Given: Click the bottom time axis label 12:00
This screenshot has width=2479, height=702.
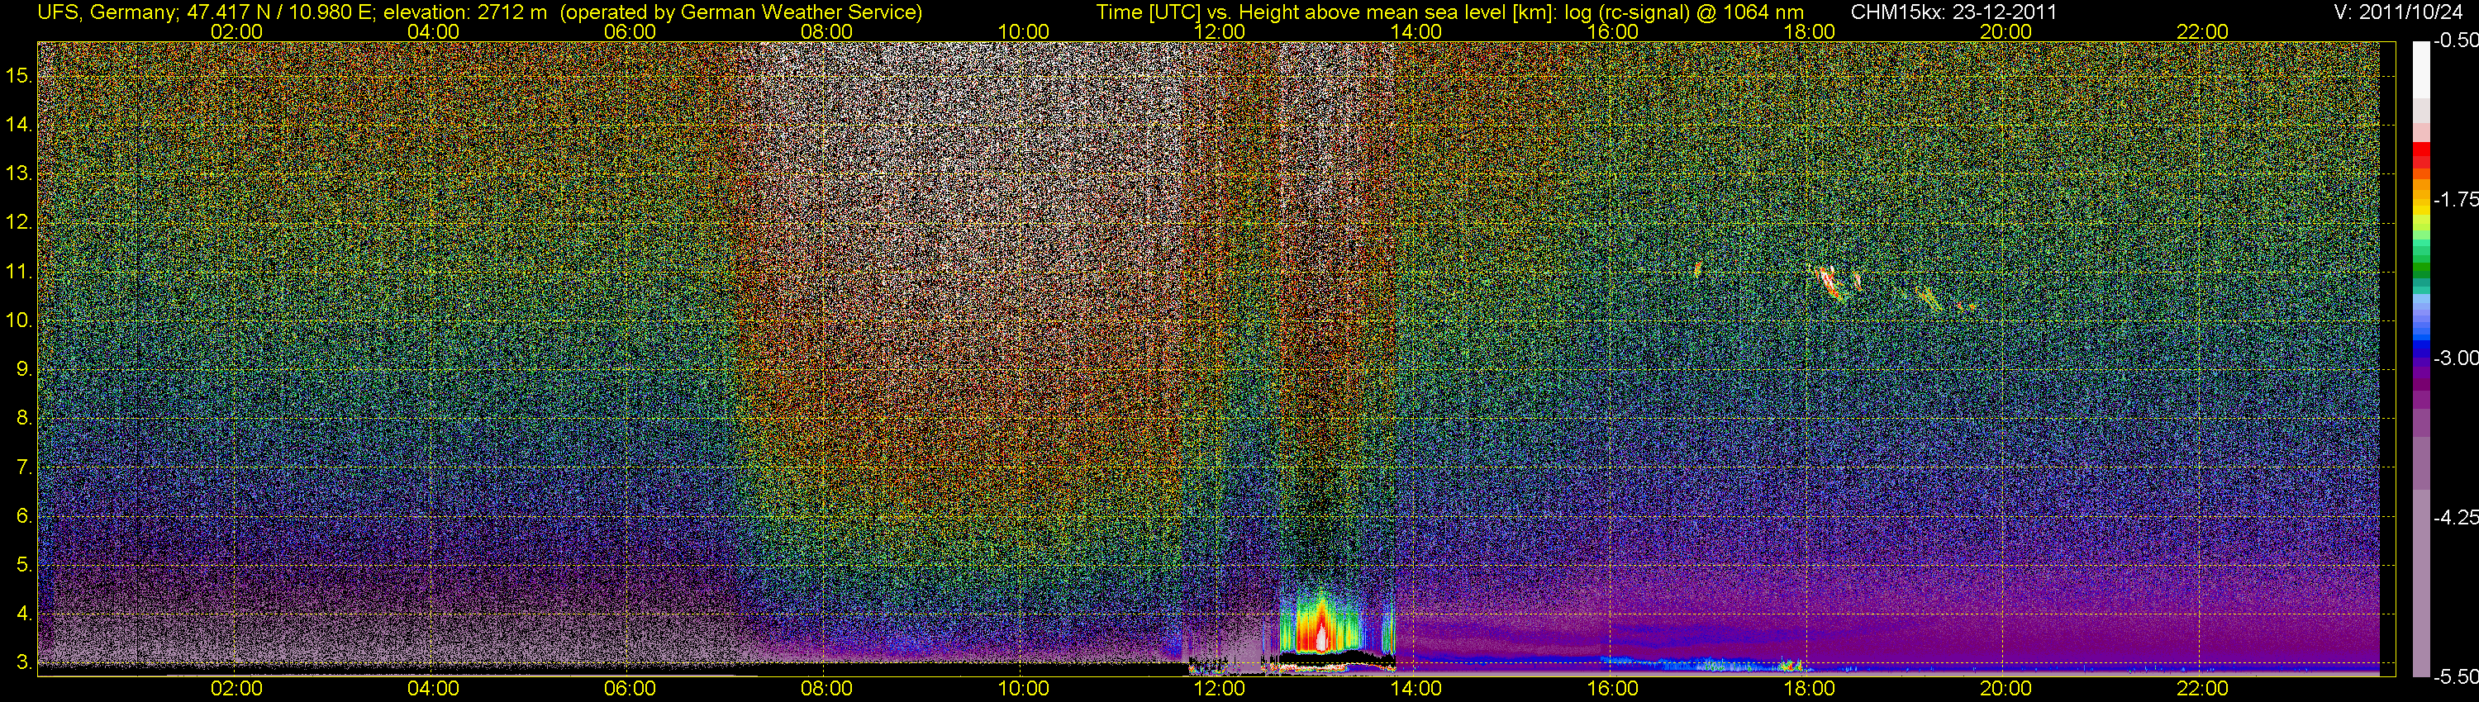Looking at the screenshot, I should pos(1220,689).
